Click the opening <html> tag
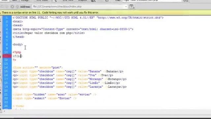Viewport: 211px width, 119px height. pos(17,21)
